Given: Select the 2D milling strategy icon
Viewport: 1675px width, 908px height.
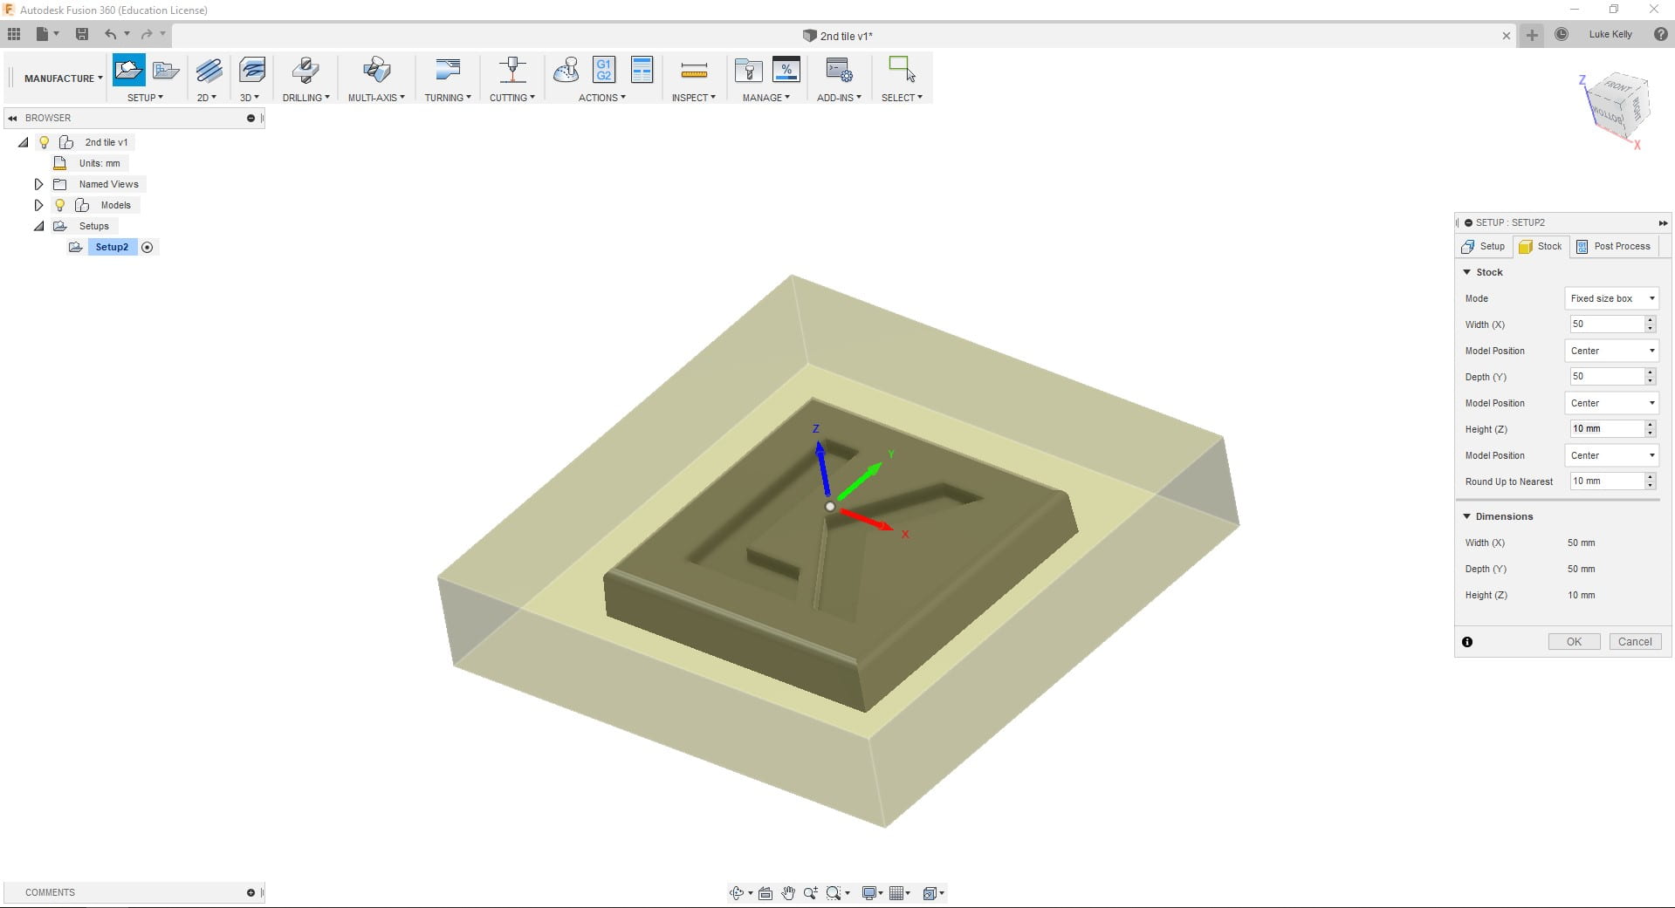Looking at the screenshot, I should point(209,70).
